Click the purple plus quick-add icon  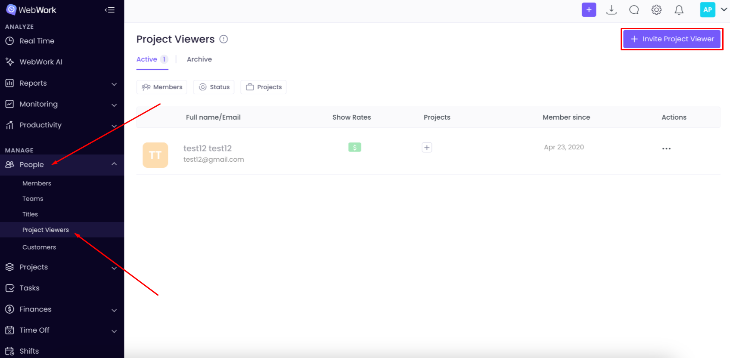tap(589, 10)
